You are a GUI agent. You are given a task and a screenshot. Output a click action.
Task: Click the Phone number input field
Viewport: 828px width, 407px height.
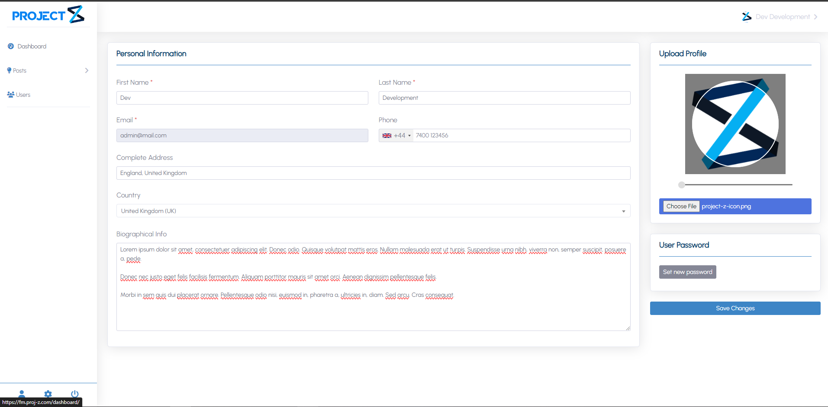click(522, 135)
